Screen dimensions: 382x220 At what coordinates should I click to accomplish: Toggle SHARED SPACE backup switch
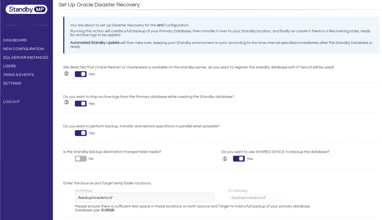pos(239,158)
